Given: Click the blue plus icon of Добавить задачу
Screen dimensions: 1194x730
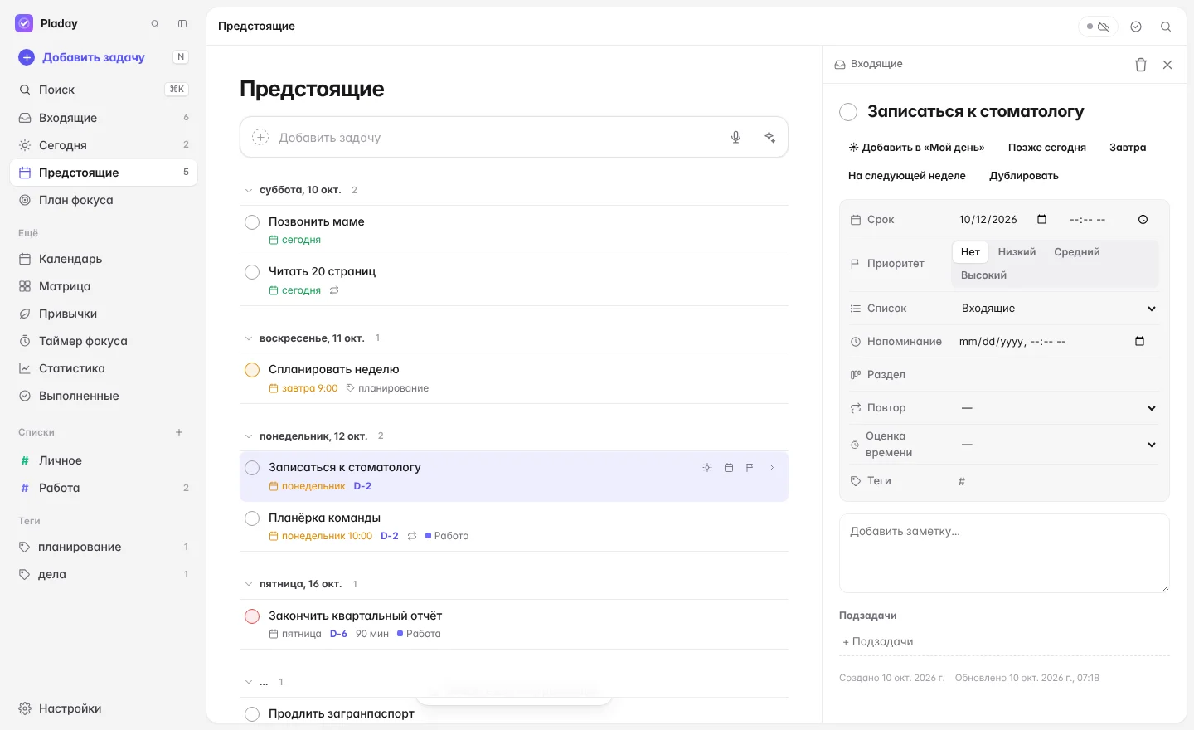Looking at the screenshot, I should (27, 57).
